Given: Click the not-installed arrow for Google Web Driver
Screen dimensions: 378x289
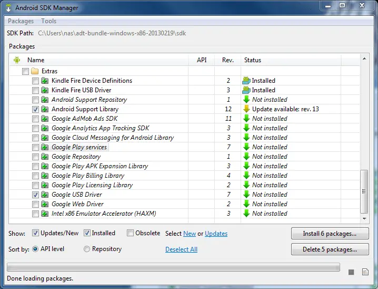Looking at the screenshot, I should coord(246,204).
